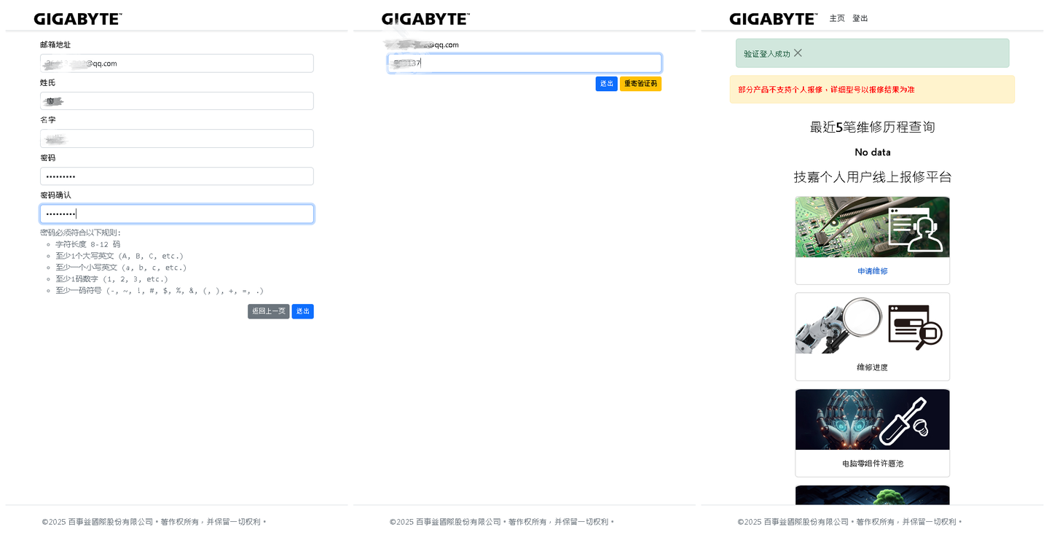
Task: Click the 密码必须符合以下规则 text
Action: (x=81, y=233)
